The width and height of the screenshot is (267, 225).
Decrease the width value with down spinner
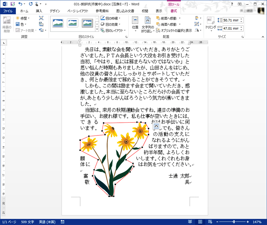click(x=241, y=30)
